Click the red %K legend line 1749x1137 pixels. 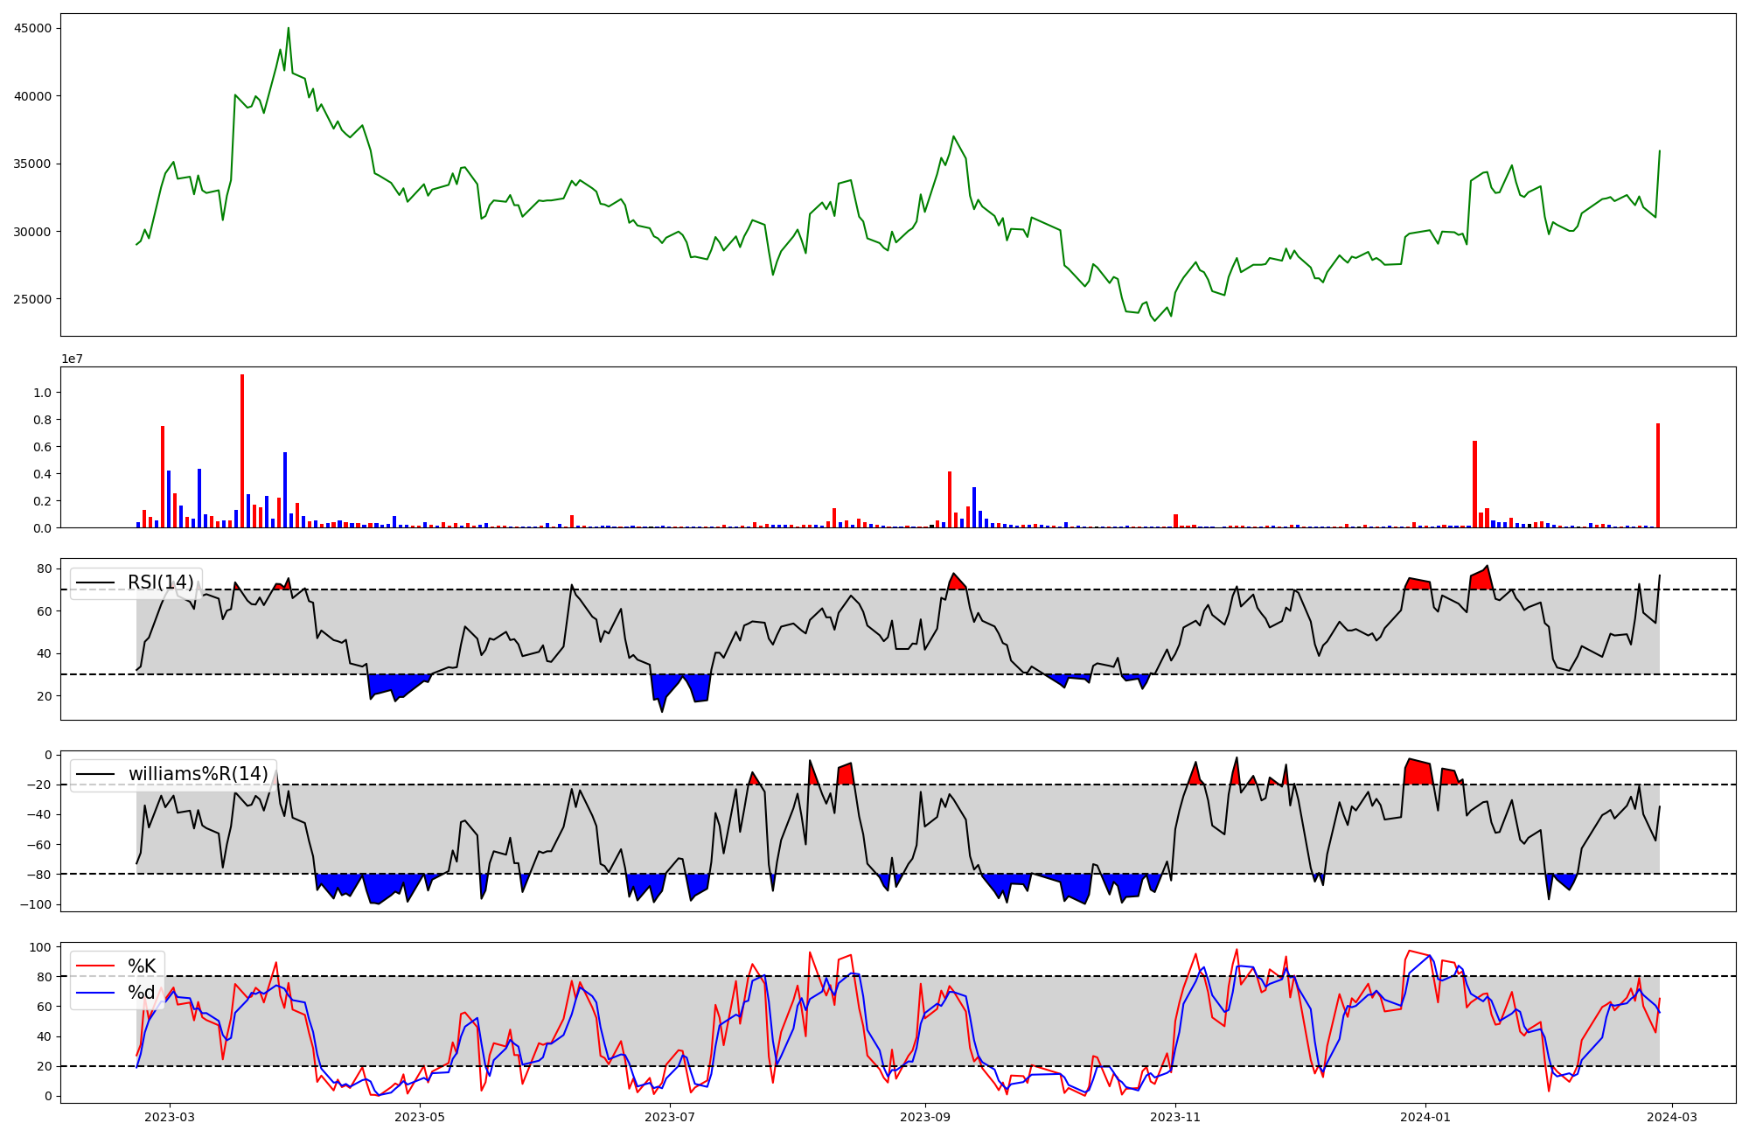[95, 966]
